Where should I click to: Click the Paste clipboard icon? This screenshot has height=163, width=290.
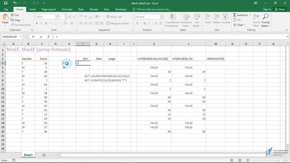[x=5, y=17]
